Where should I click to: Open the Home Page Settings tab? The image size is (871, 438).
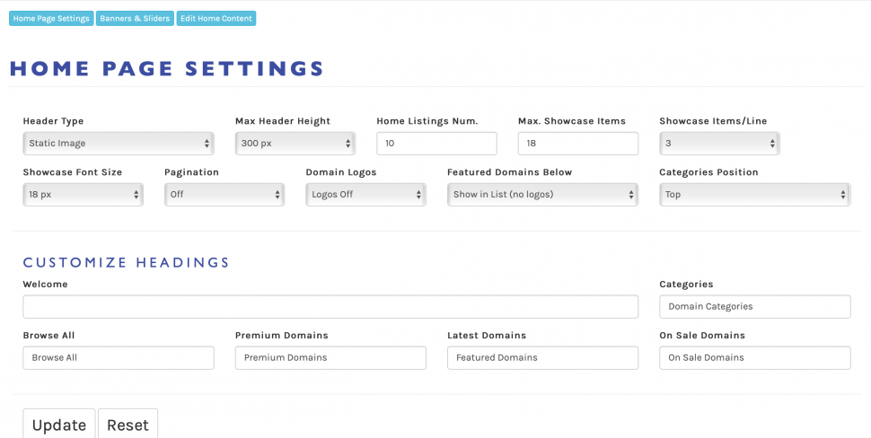51,19
